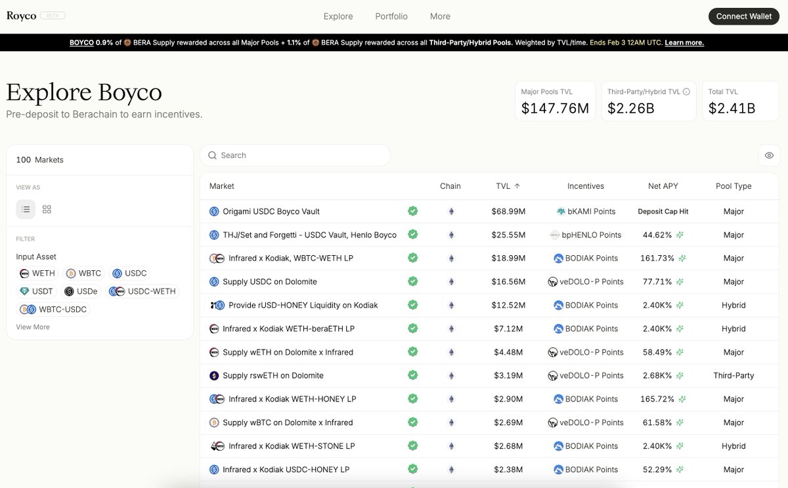Viewport: 788px width, 488px height.
Task: Sort by Chain column header
Action: click(x=450, y=186)
